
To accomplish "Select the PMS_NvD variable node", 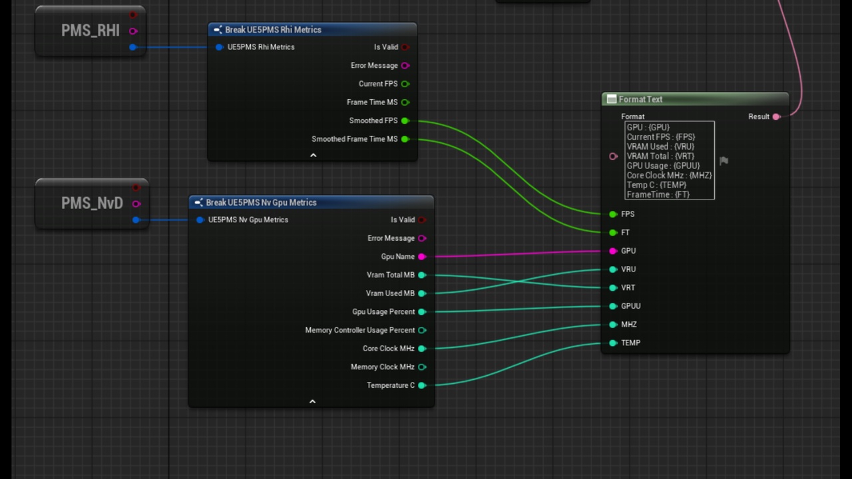I will [92, 204].
